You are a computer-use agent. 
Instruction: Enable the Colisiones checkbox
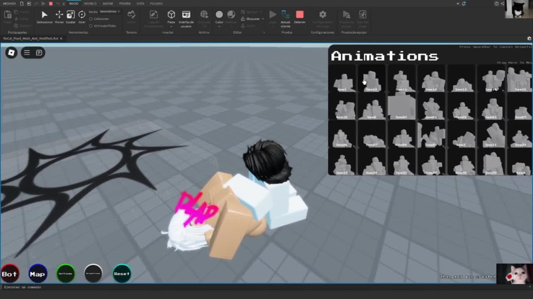91,19
